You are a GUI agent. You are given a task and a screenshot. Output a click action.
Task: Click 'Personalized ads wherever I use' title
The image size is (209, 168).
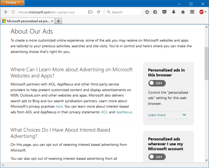coord(166,144)
